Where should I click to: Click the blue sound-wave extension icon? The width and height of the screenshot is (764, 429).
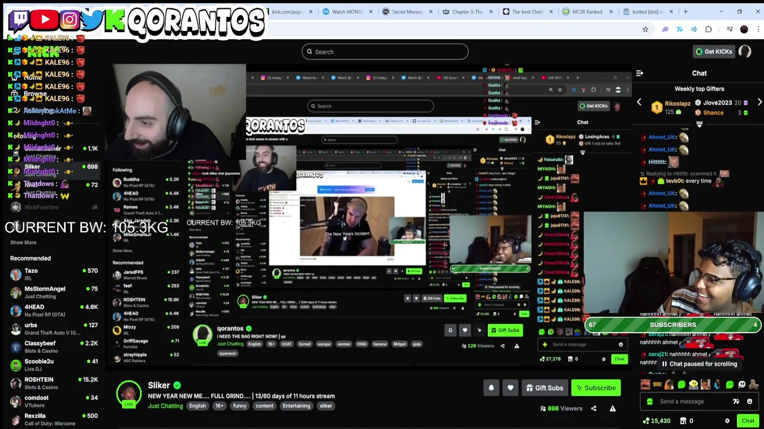pos(694,29)
